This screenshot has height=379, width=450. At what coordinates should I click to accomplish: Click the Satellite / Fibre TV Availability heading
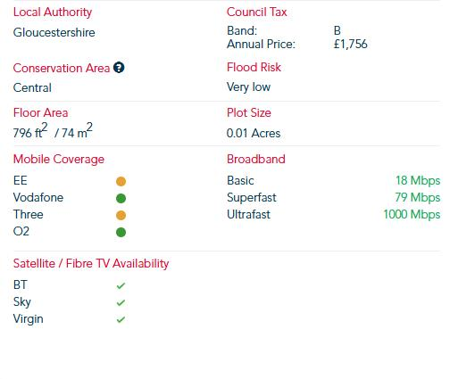pyautogui.click(x=91, y=264)
